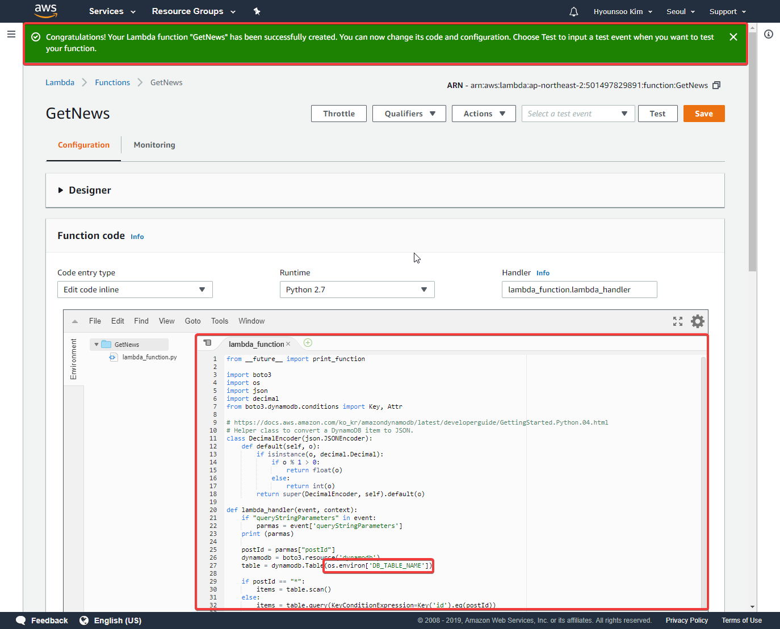
Task: Close the lambda_function editor tab
Action: pyautogui.click(x=288, y=344)
